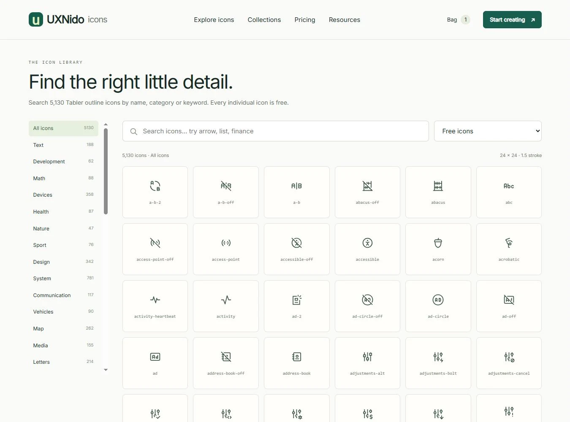Pick the address-book-off icon
The image size is (570, 422).
(226, 363)
